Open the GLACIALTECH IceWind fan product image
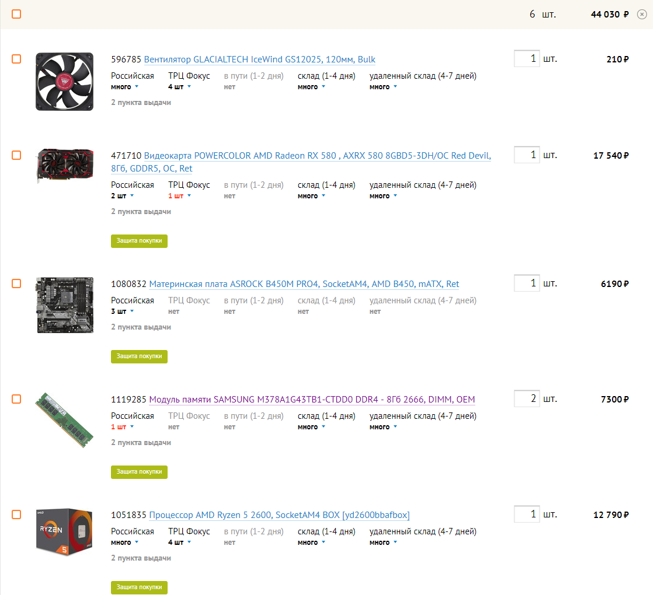 coord(65,82)
